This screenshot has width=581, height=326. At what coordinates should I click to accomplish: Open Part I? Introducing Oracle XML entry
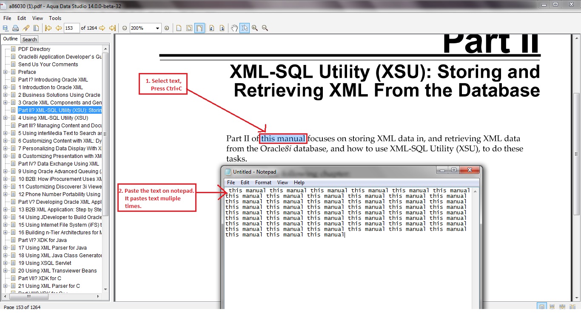tap(53, 80)
